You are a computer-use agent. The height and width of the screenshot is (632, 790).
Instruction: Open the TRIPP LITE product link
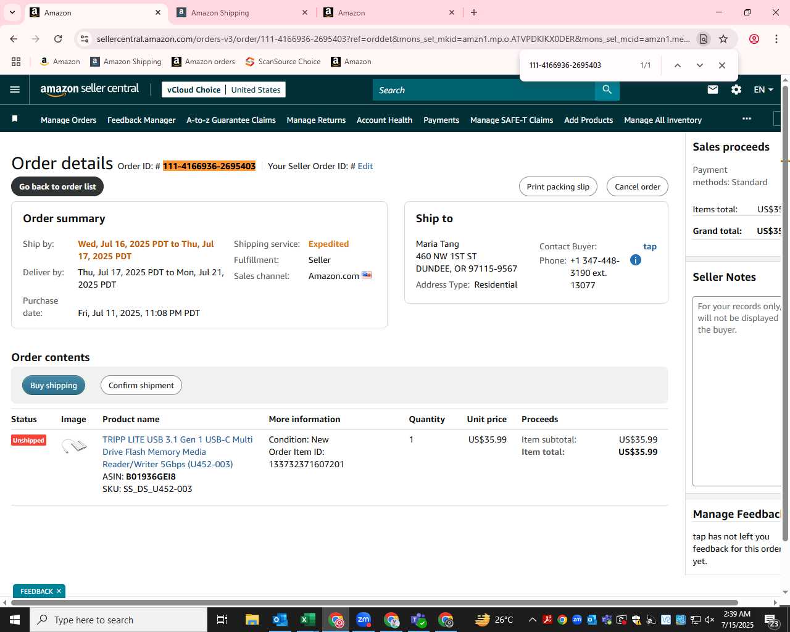coord(178,452)
